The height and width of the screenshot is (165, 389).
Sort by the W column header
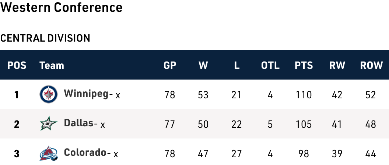coord(203,66)
